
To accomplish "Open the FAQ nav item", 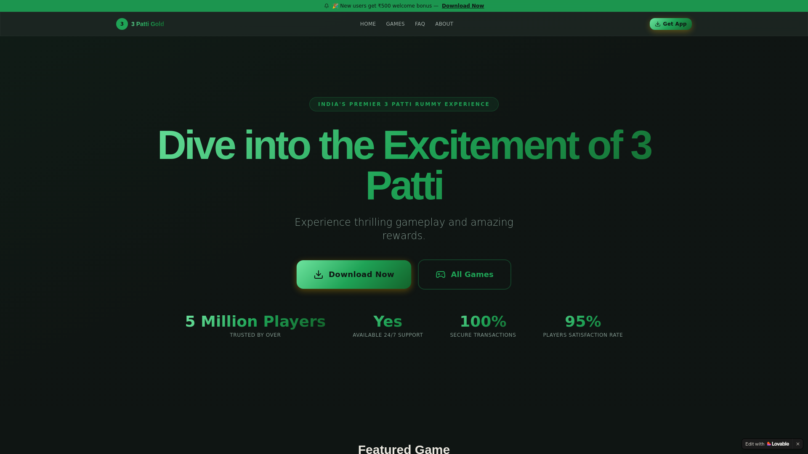I will (x=420, y=24).
